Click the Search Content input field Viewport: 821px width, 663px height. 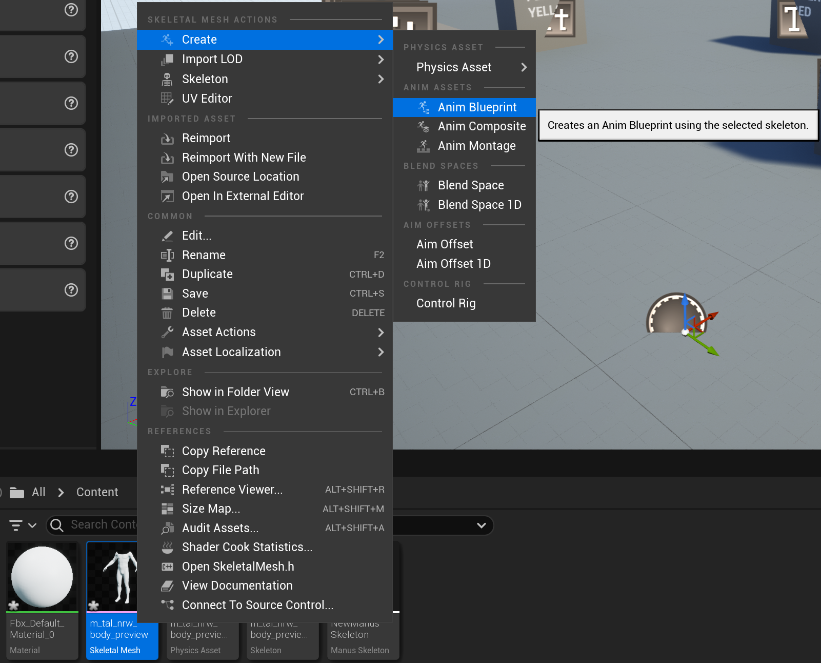pos(103,524)
